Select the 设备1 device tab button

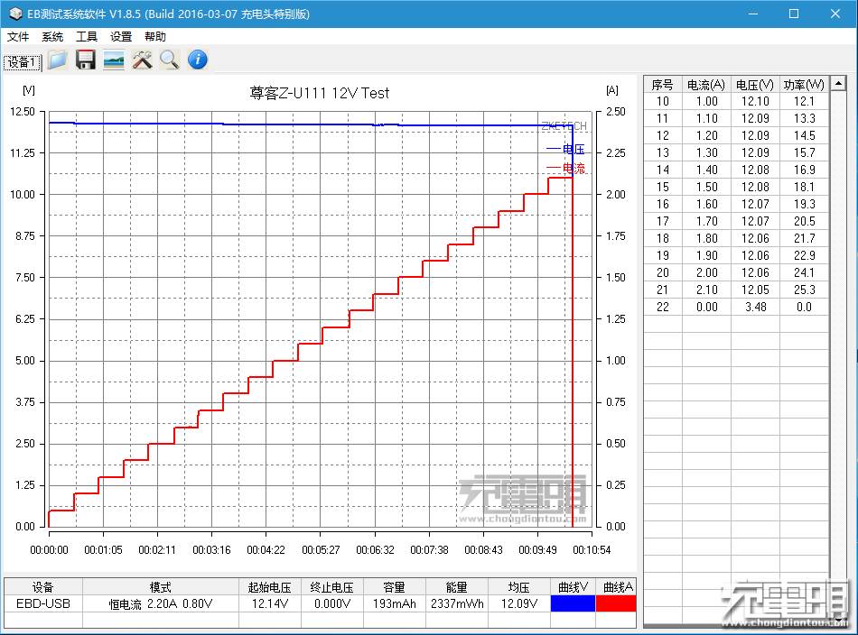pos(23,61)
